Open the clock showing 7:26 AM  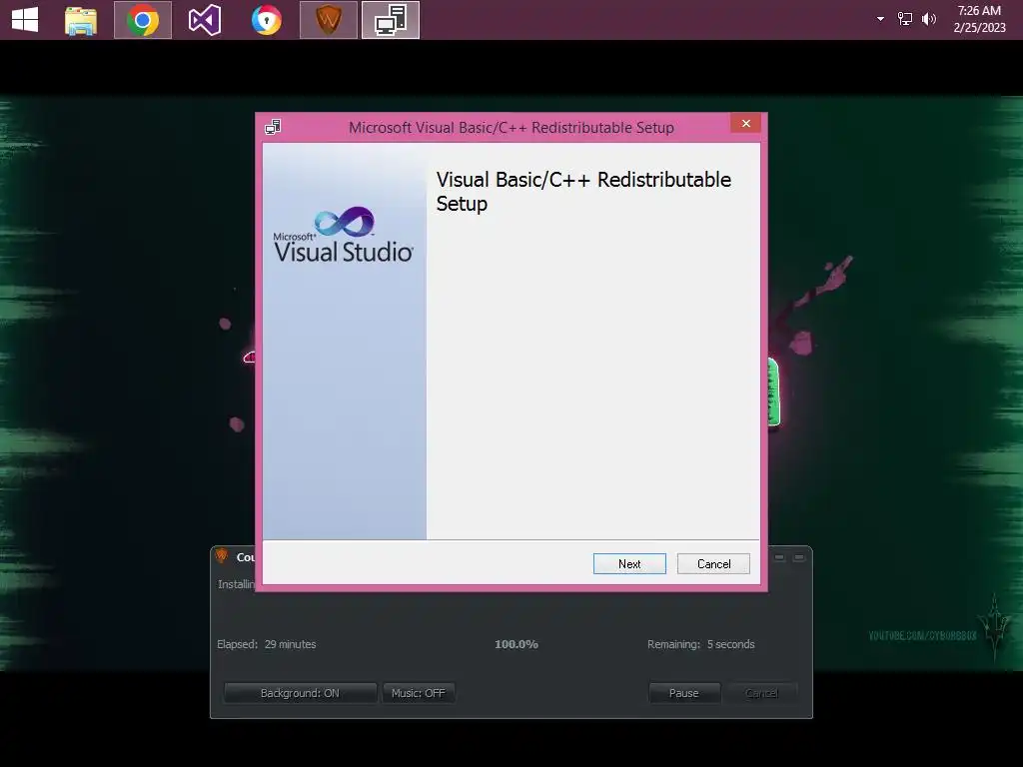click(979, 19)
